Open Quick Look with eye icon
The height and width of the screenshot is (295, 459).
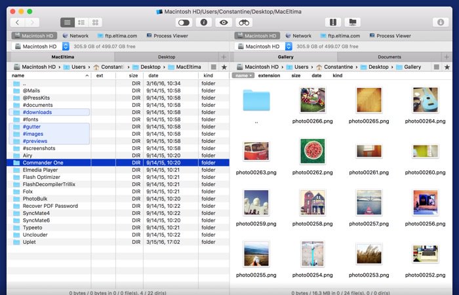(224, 22)
